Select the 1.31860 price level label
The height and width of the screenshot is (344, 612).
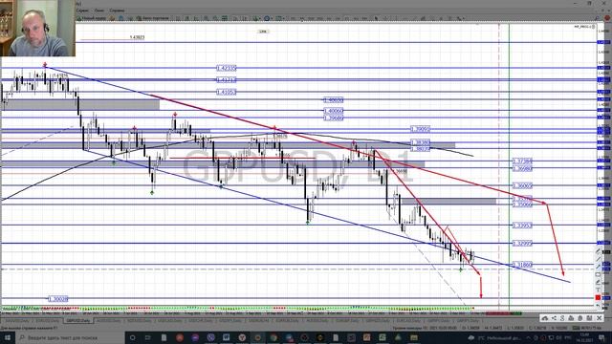[522, 265]
